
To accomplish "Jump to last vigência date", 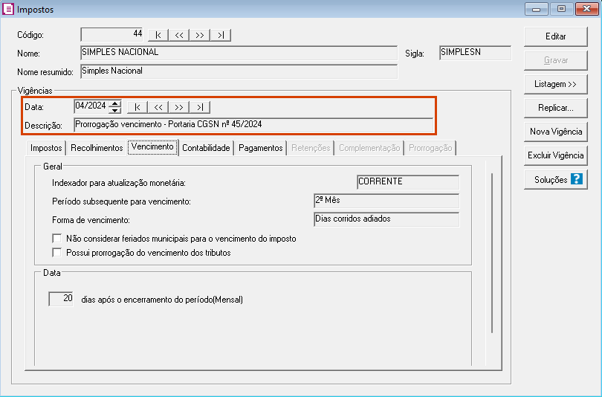I will tap(200, 107).
